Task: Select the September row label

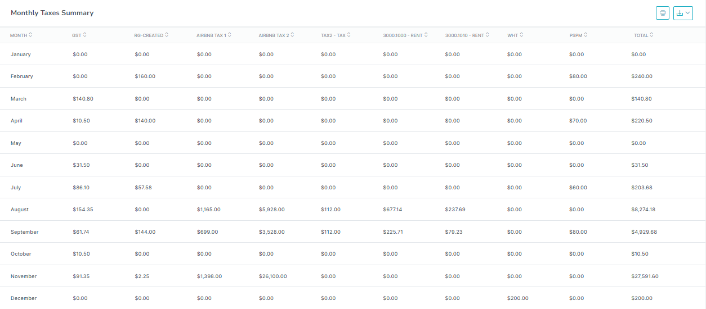Action: [24, 232]
